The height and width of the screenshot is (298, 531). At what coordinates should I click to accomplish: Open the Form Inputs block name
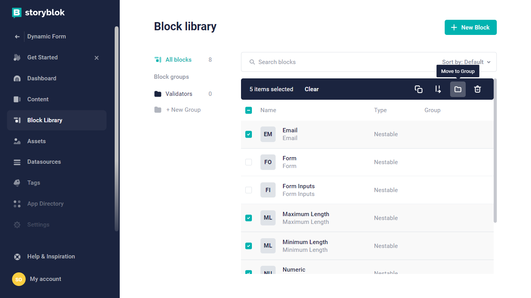299,186
